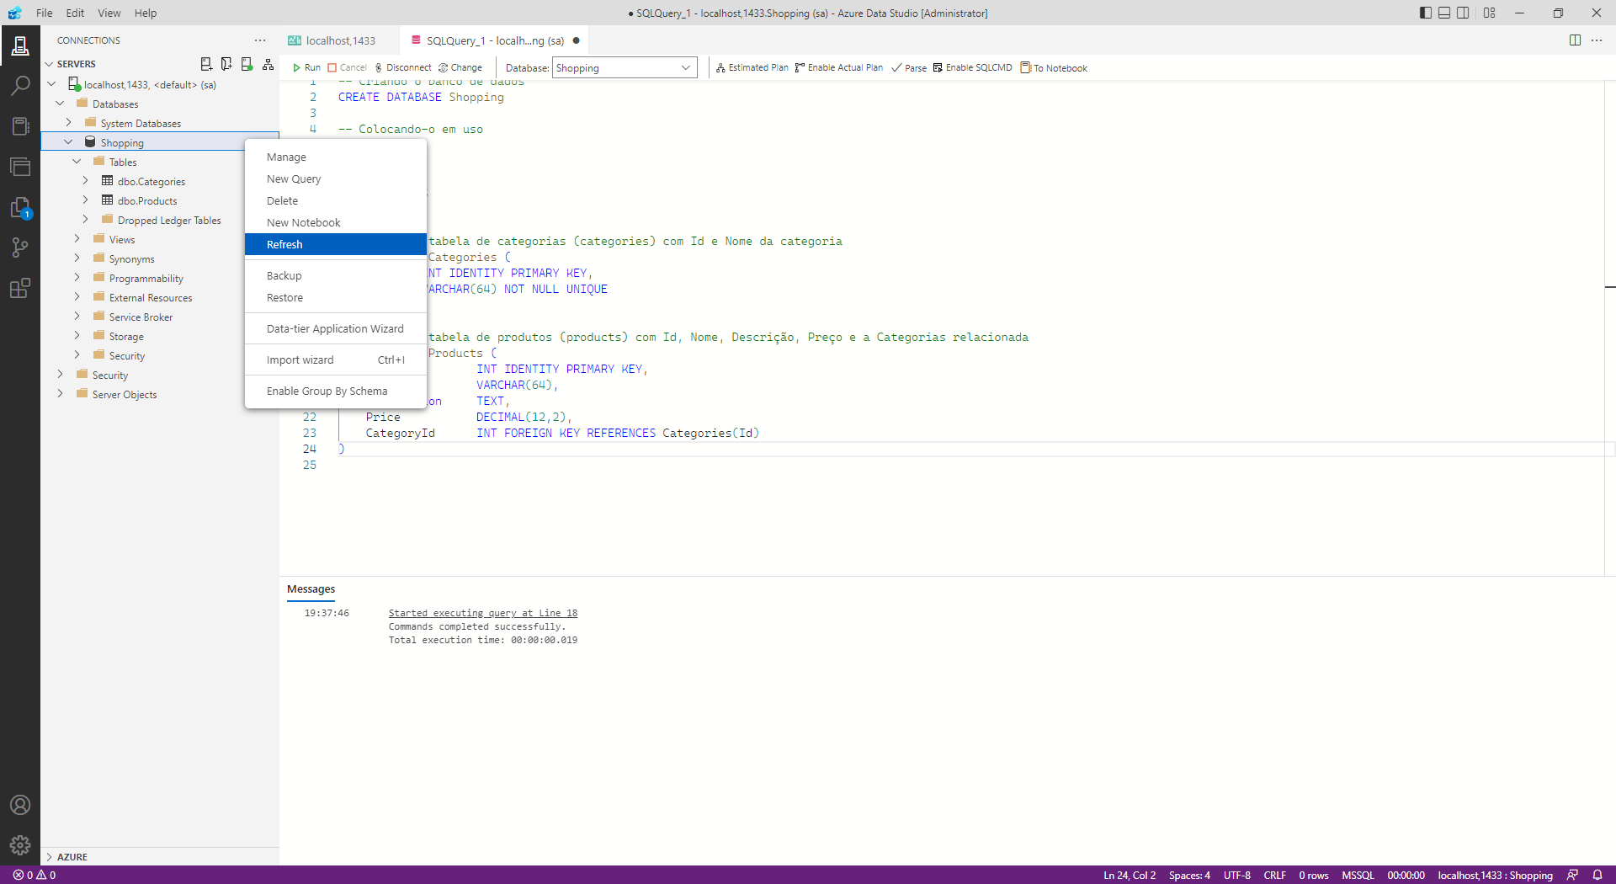Click Customize Layout icon in title bar
The width and height of the screenshot is (1616, 884).
[1490, 13]
